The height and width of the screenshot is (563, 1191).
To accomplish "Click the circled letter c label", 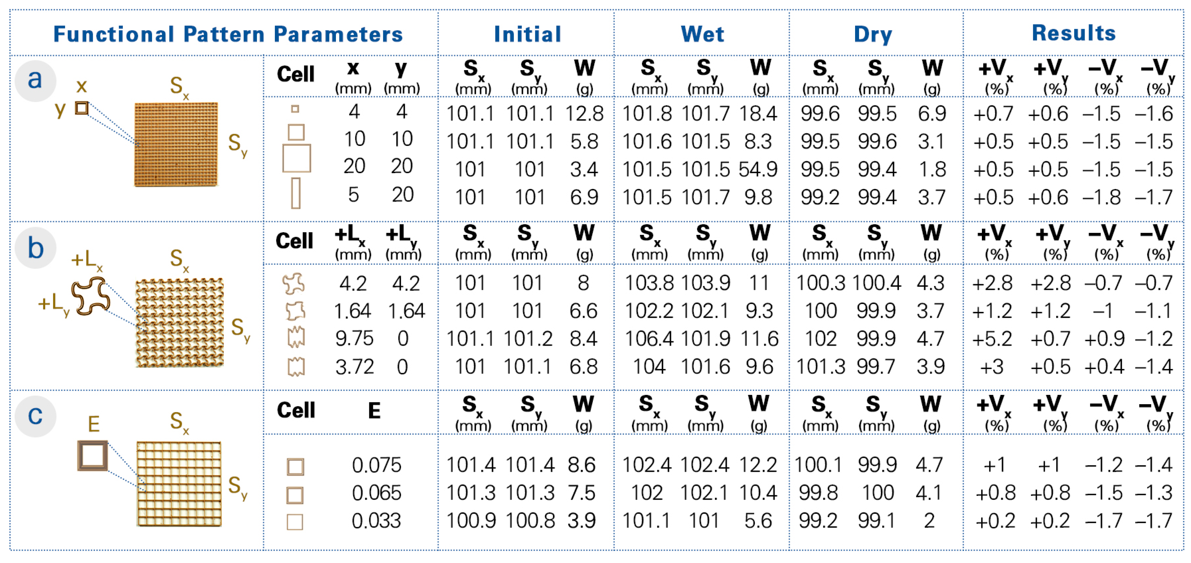I will pos(35,416).
